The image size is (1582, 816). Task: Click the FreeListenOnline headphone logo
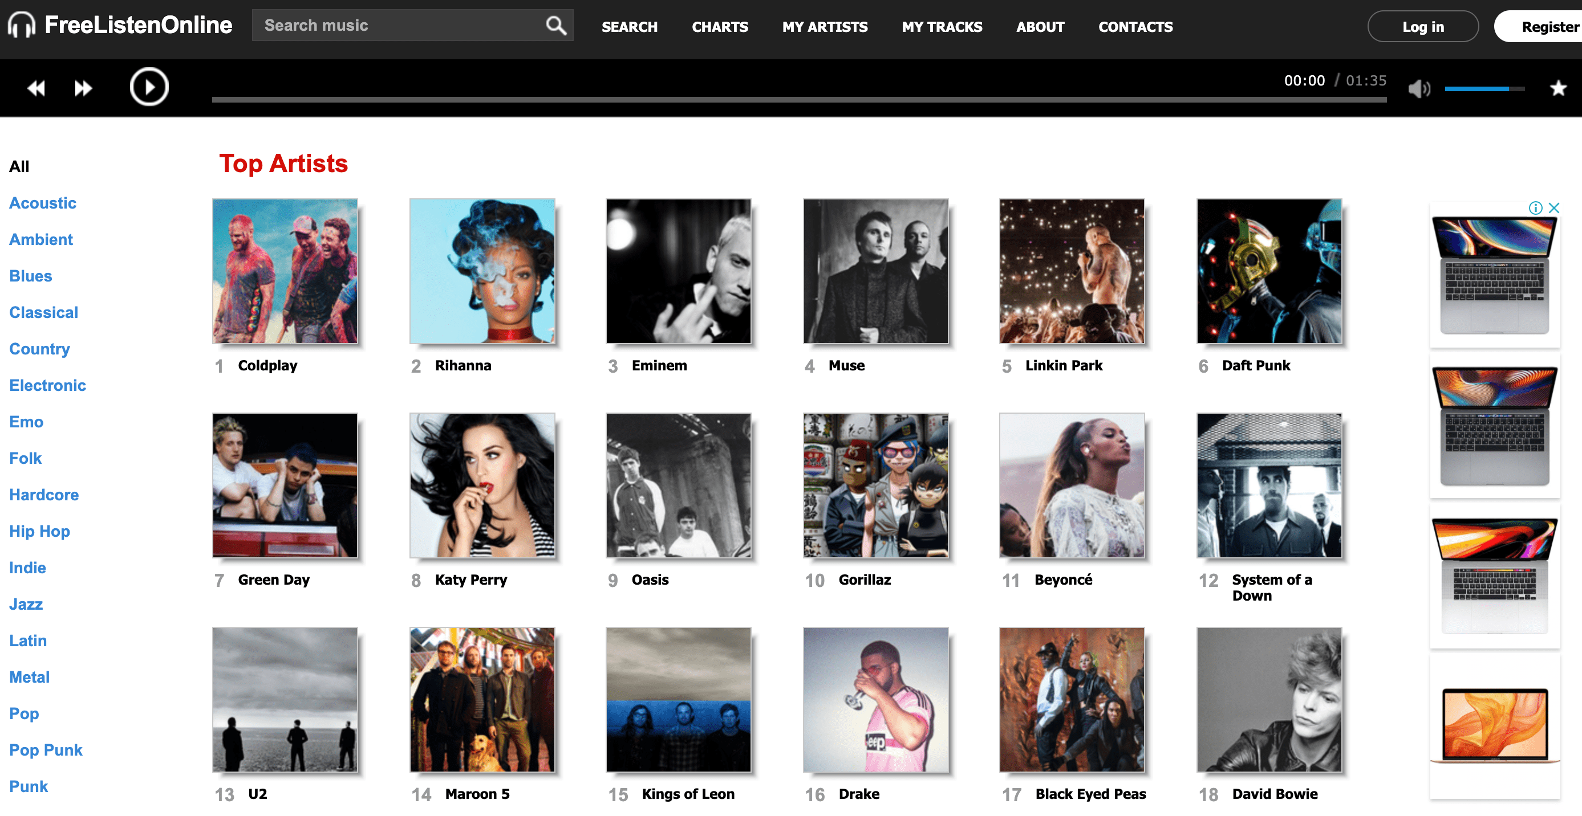(x=21, y=26)
